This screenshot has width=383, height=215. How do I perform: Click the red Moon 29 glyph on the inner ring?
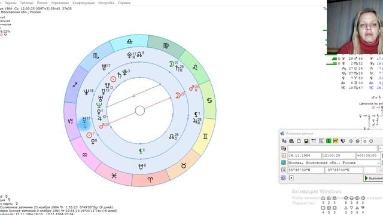(x=178, y=95)
